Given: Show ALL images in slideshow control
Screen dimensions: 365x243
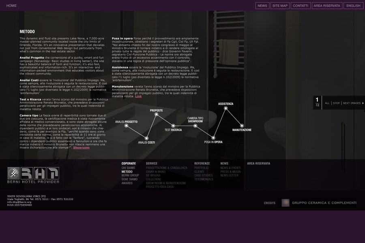Looking at the screenshot, I should click(x=327, y=103).
